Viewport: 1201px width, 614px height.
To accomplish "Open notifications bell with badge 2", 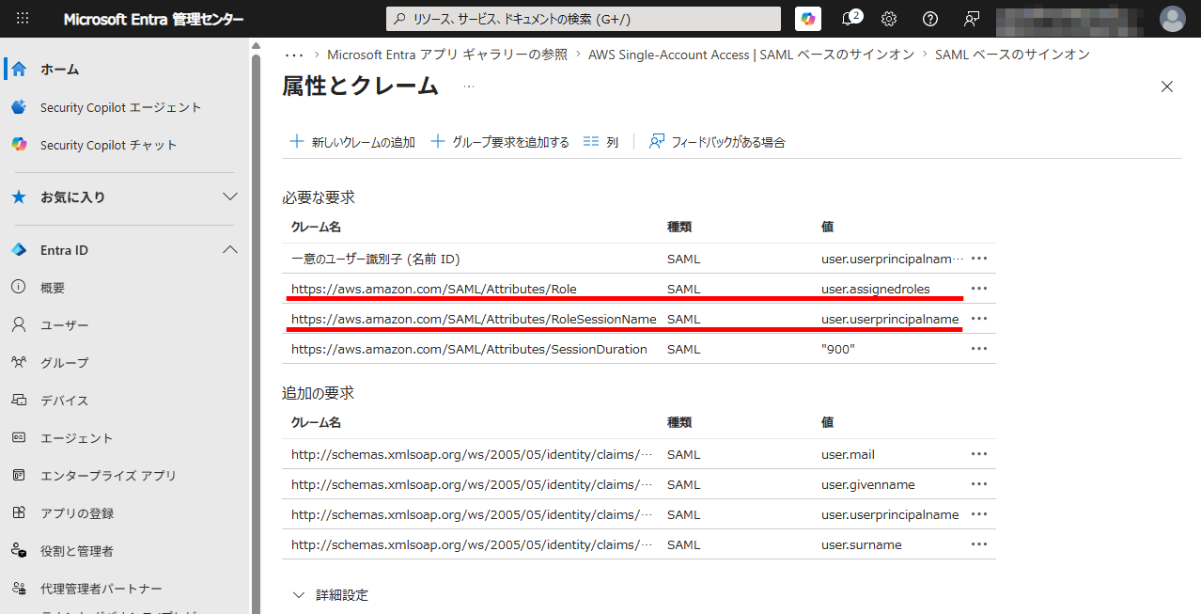I will (849, 19).
